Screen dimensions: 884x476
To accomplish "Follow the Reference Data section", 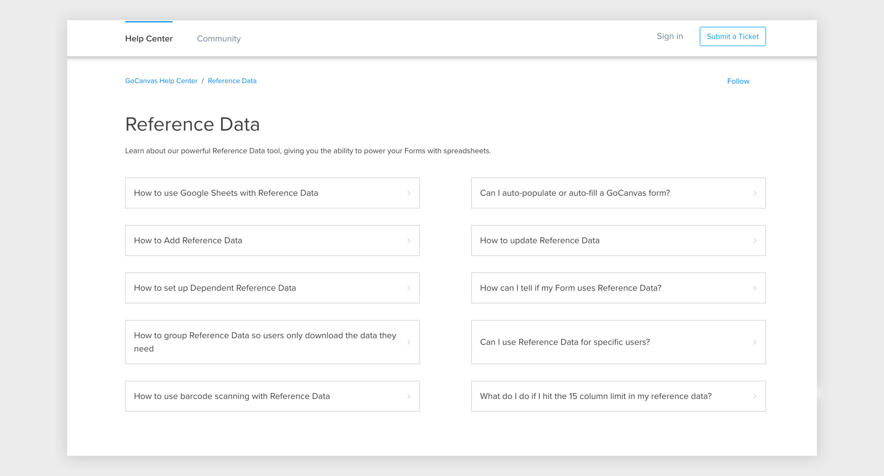I will 738,81.
